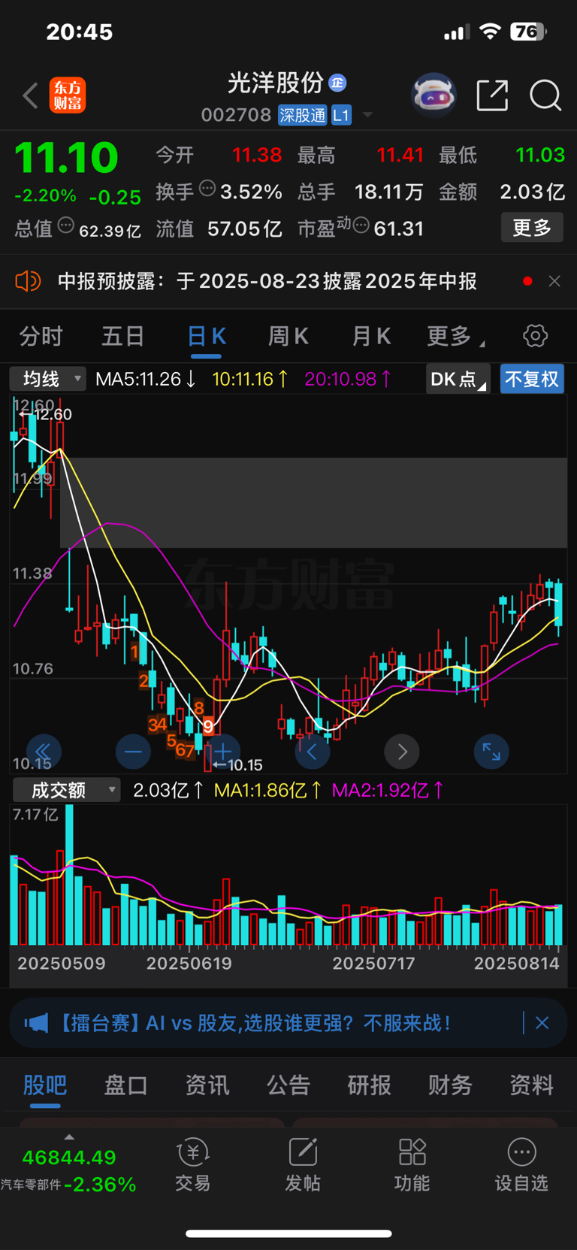577x1250 pixels.
Task: Open the 盘口 tab
Action: coord(126,1085)
